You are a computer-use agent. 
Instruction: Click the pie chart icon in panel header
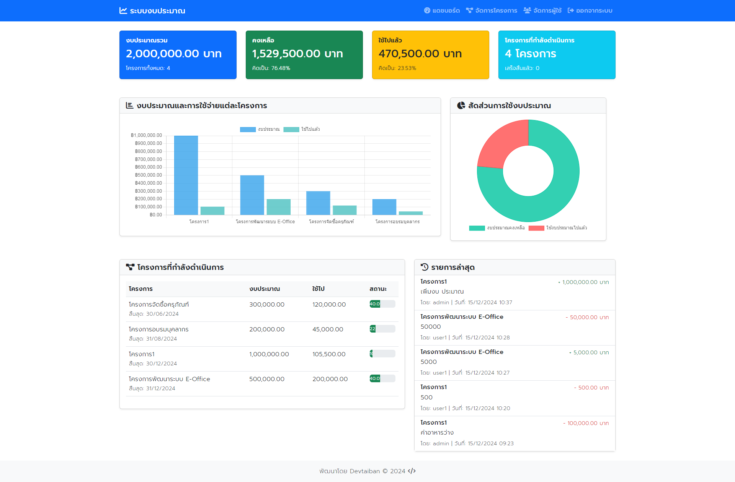tap(461, 105)
